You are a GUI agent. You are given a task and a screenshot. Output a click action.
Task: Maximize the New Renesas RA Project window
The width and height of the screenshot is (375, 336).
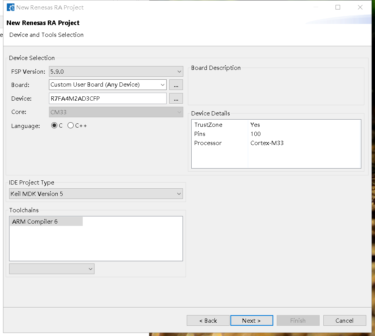[x=338, y=8]
